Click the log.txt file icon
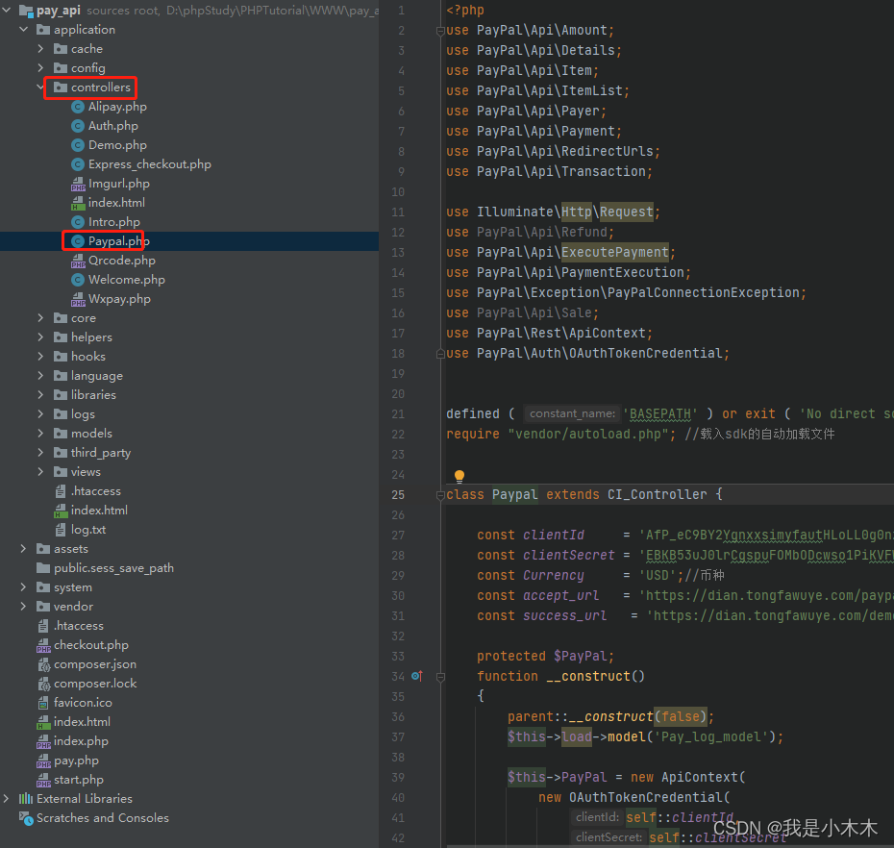Viewport: 894px width, 848px height. click(61, 530)
